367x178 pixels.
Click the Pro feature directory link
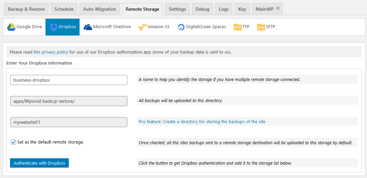point(202,122)
